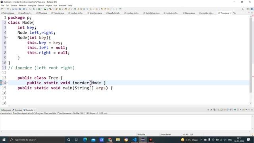254x143 pixels.
Task: Open Microsoft Edge from the taskbar
Action: (x=85, y=139)
